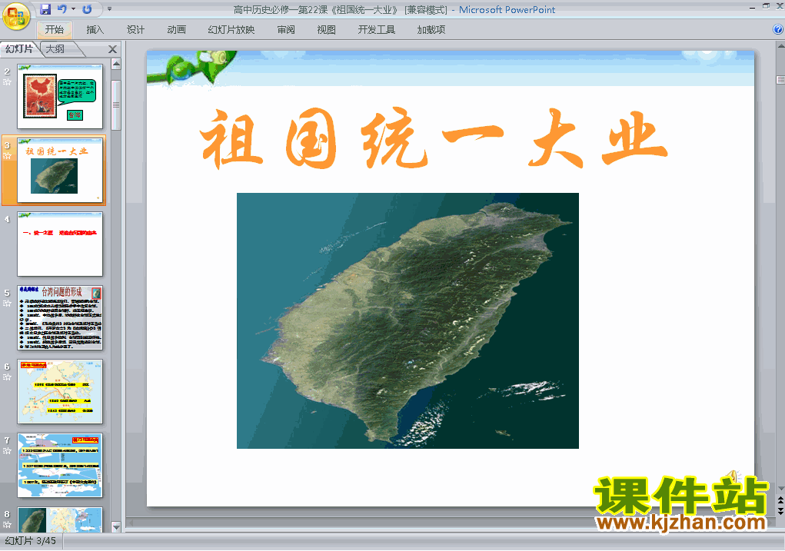Switch to the 开始 ribbon tab
Image resolution: width=785 pixels, height=551 pixels.
coord(55,29)
